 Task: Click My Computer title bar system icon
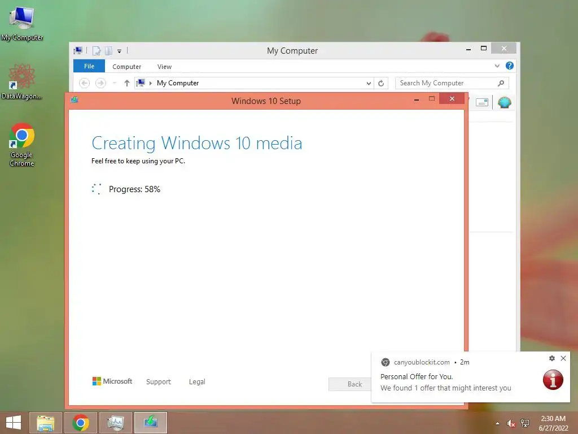78,50
